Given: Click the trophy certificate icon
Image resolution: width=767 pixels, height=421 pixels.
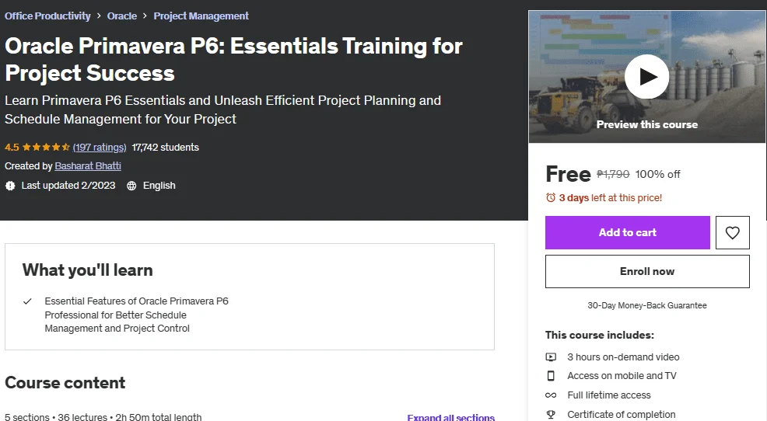Looking at the screenshot, I should (551, 415).
